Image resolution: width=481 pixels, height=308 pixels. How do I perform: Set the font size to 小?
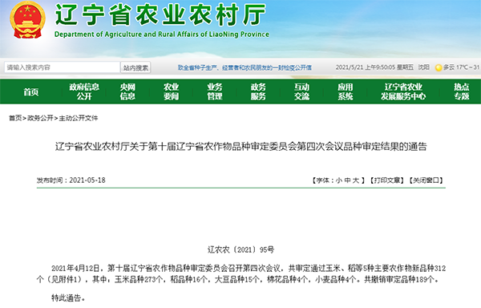(339, 180)
